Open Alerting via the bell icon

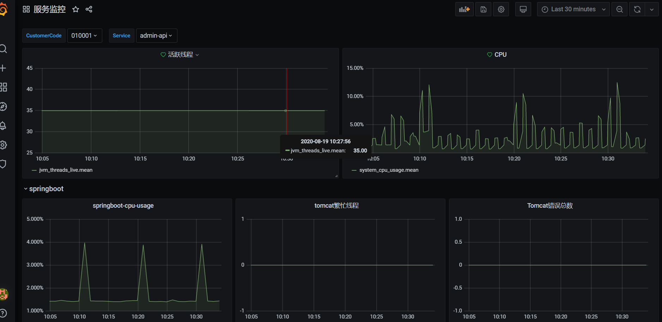coord(4,126)
